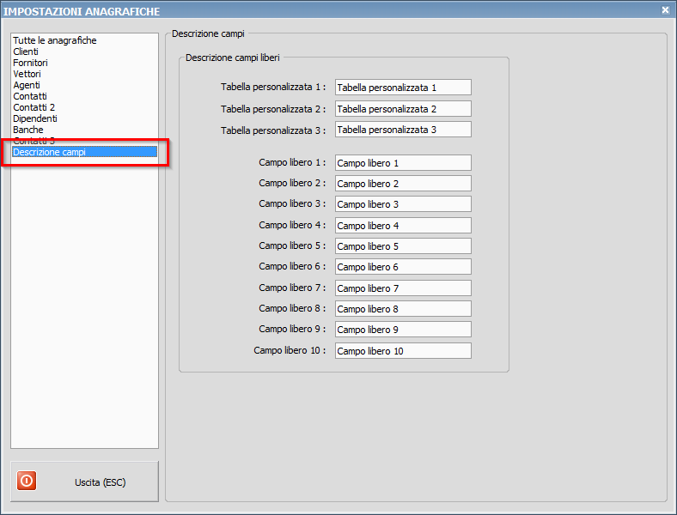Screen dimensions: 677x515
Task: Close the Impostazioni Anagrafiche window
Action: pos(665,10)
